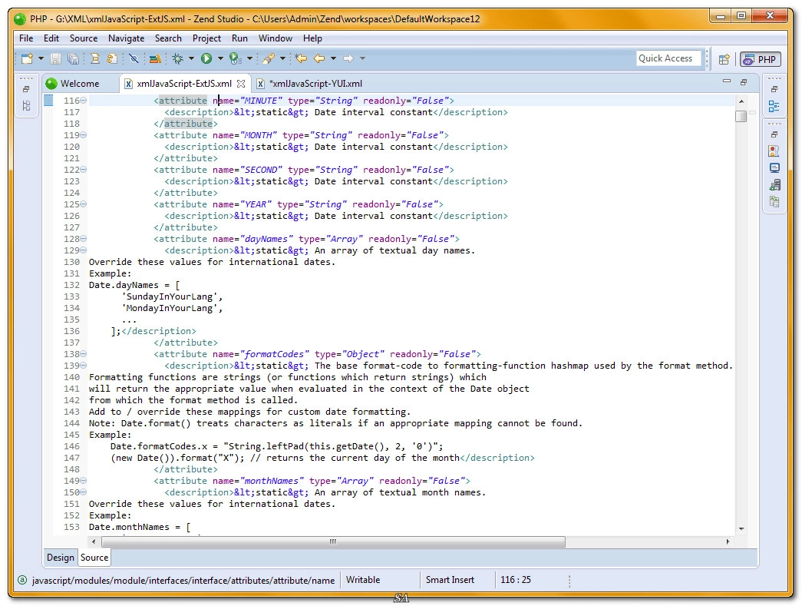Open the Source menu
The width and height of the screenshot is (802, 606).
(84, 38)
